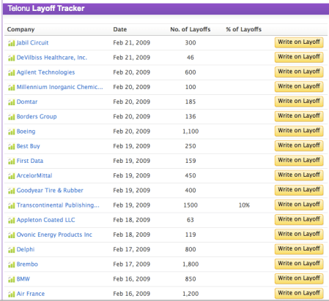Click Write on Layoff for First Data
Image resolution: width=329 pixels, height=301 pixels.
(x=299, y=161)
